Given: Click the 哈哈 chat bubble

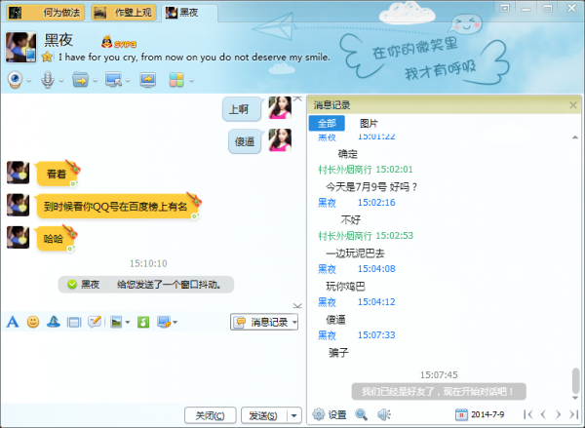Looking at the screenshot, I should coord(55,239).
